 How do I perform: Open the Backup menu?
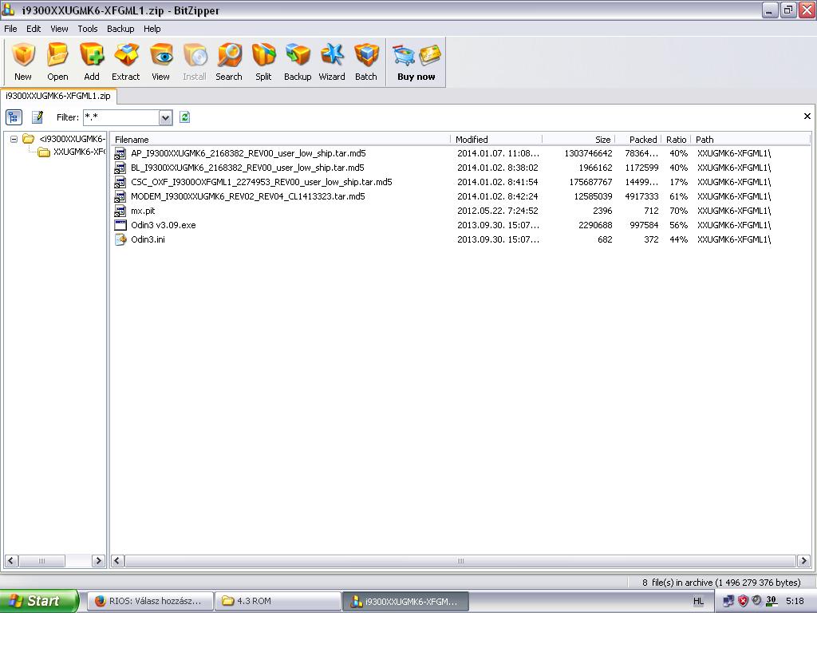click(120, 29)
